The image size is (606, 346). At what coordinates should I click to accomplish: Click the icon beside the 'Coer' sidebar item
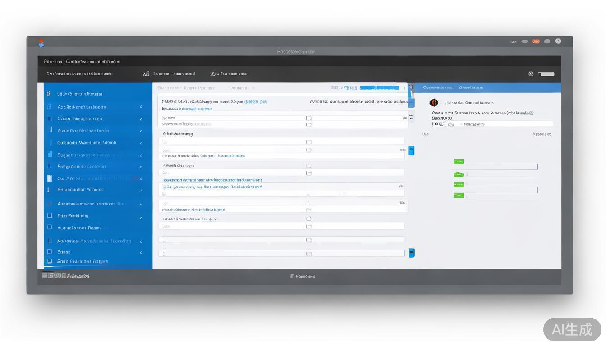pyautogui.click(x=50, y=119)
